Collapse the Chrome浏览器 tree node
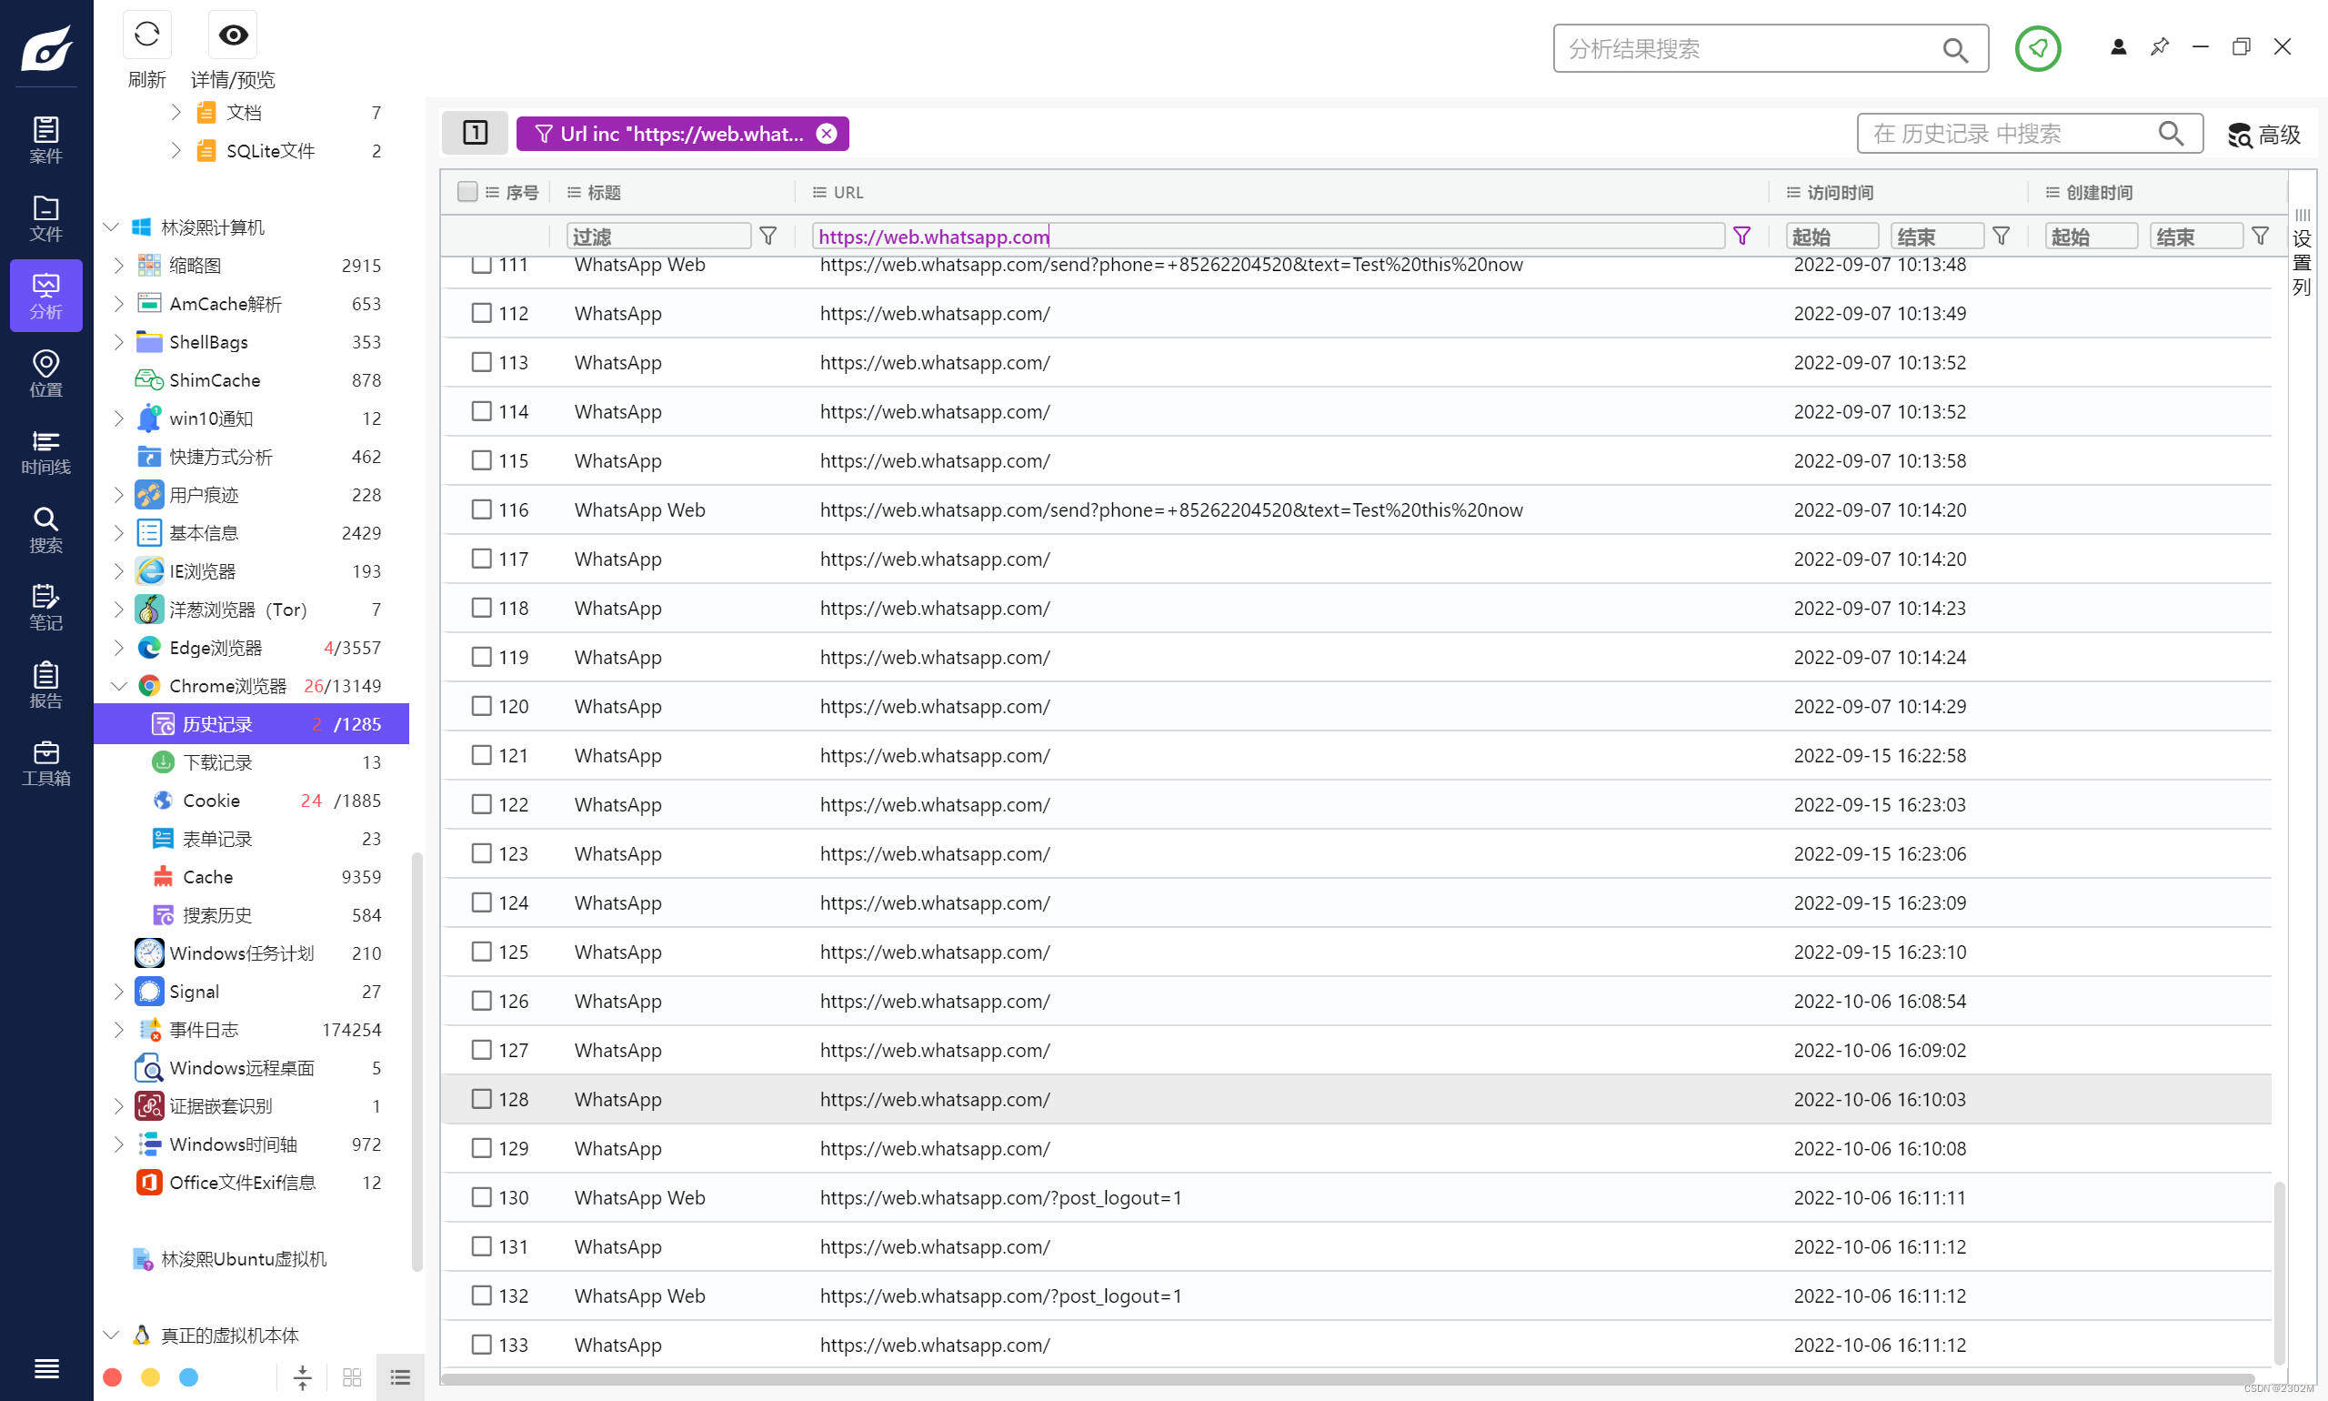This screenshot has width=2328, height=1401. (119, 686)
